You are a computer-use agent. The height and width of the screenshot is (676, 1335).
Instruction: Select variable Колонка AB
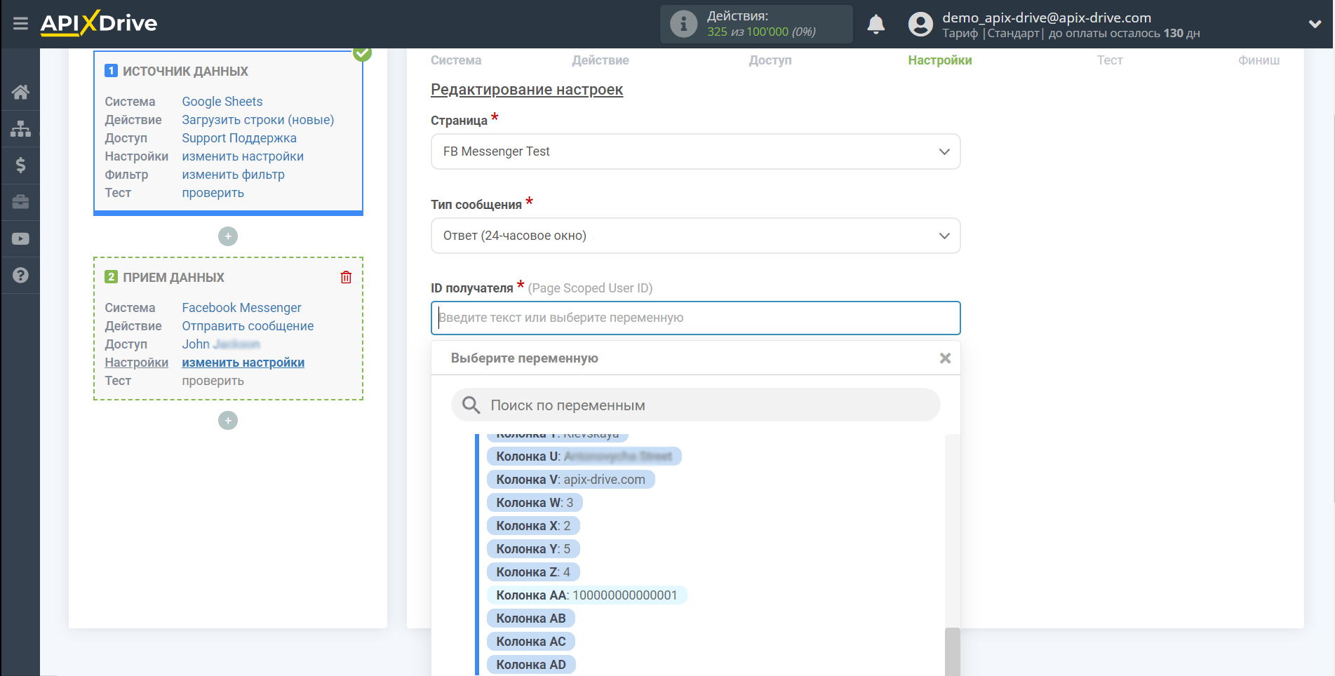(531, 618)
